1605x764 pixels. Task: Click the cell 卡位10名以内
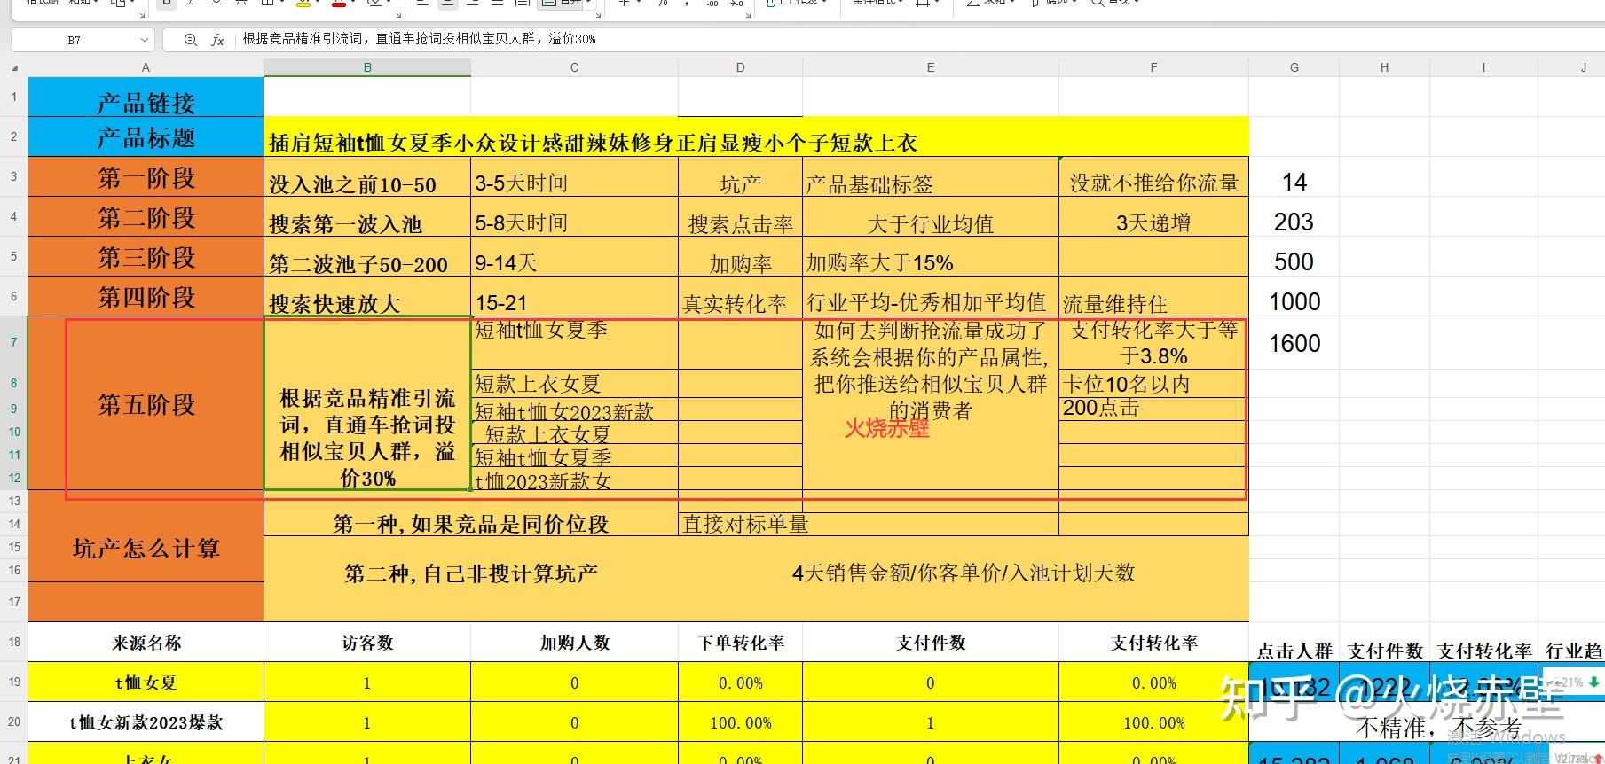pos(1153,383)
